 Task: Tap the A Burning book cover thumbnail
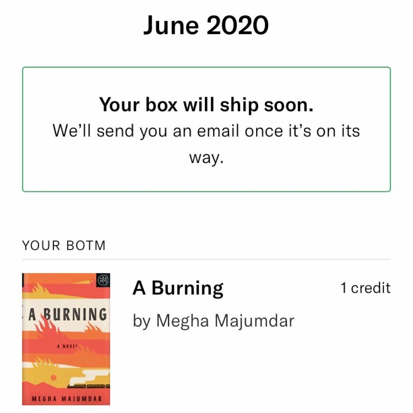(x=66, y=339)
